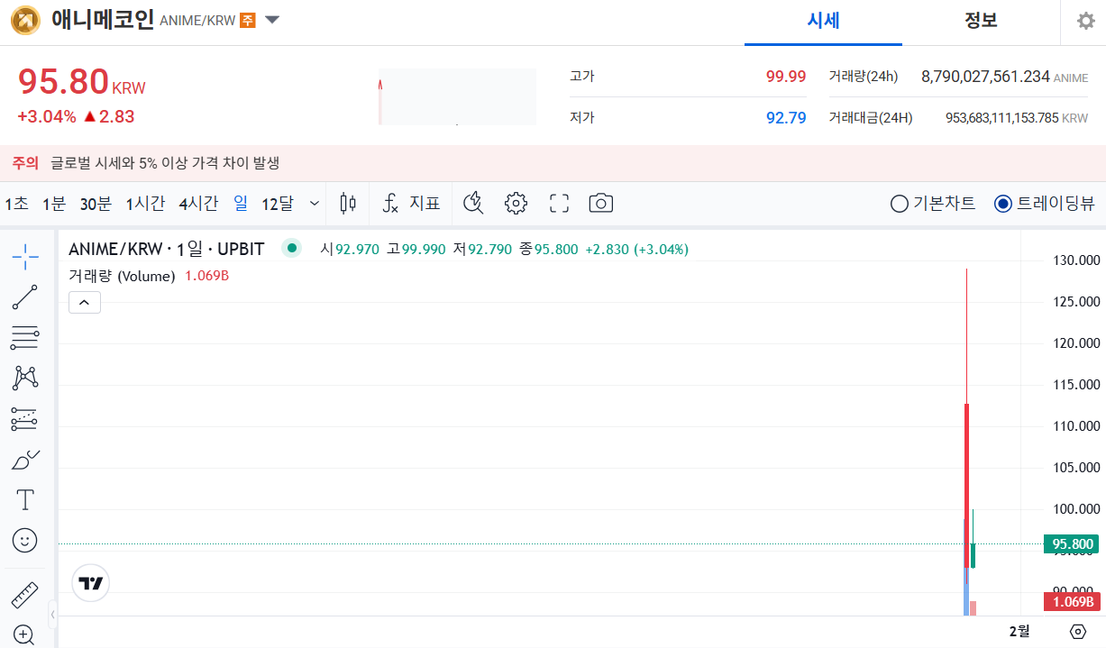Set the chart interval to 4시간
This screenshot has height=648, width=1106.
click(x=198, y=204)
